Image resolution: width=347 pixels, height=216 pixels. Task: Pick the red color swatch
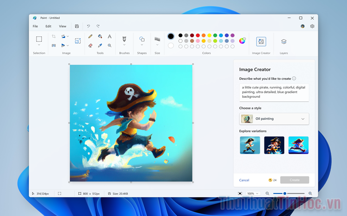pyautogui.click(x=198, y=35)
